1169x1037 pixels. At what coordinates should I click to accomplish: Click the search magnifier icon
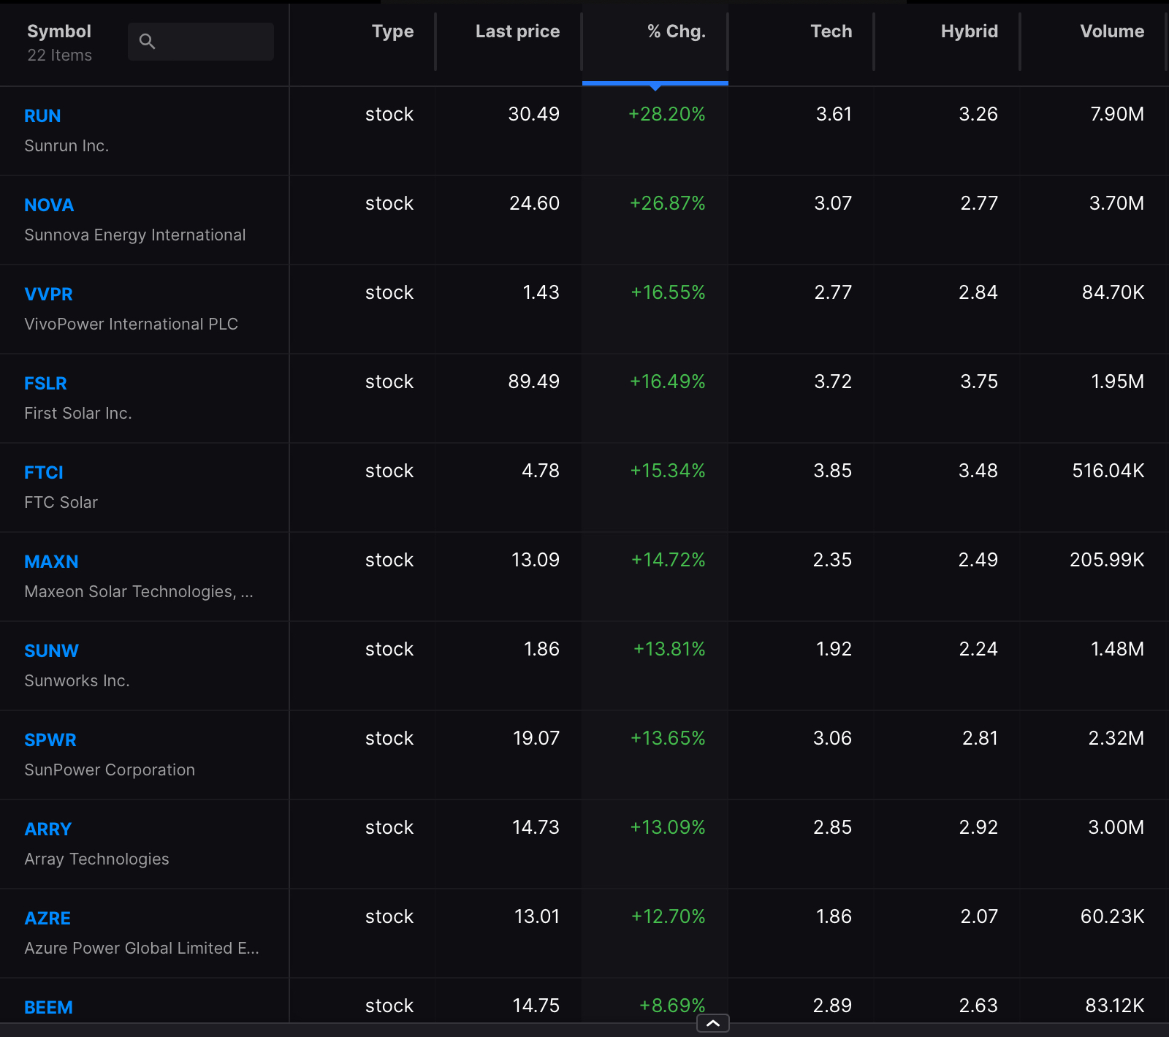[147, 42]
